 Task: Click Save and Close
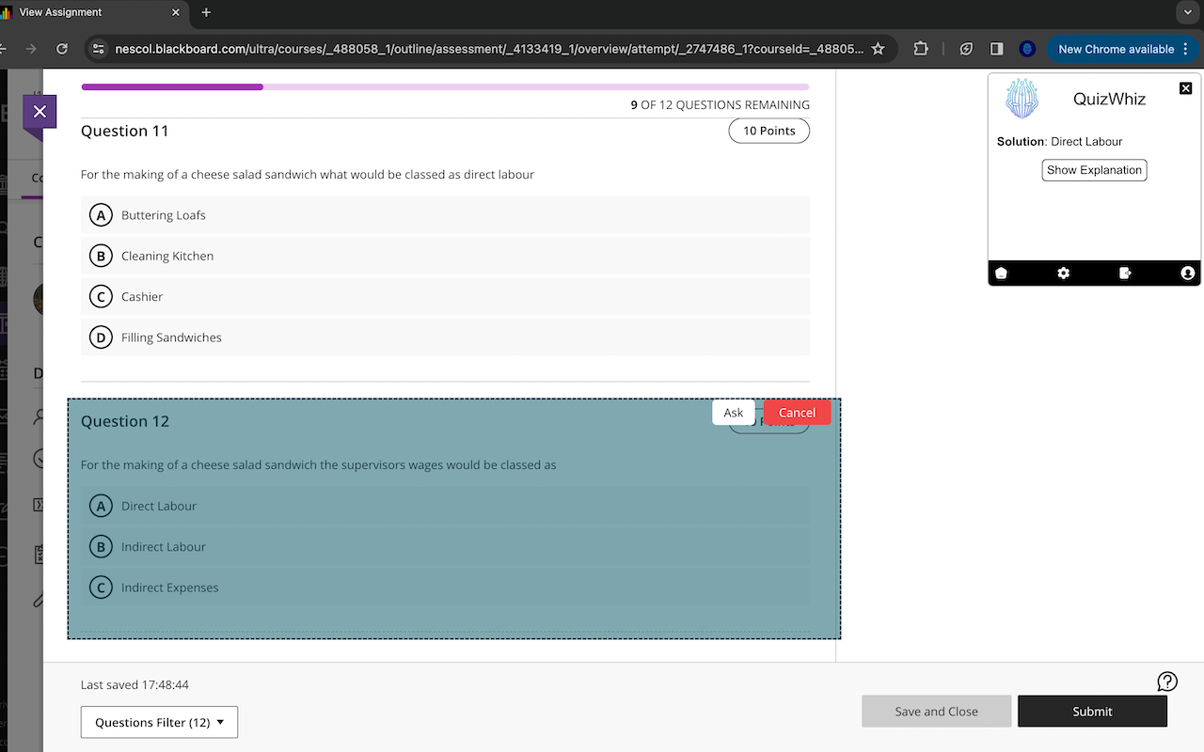pos(936,712)
